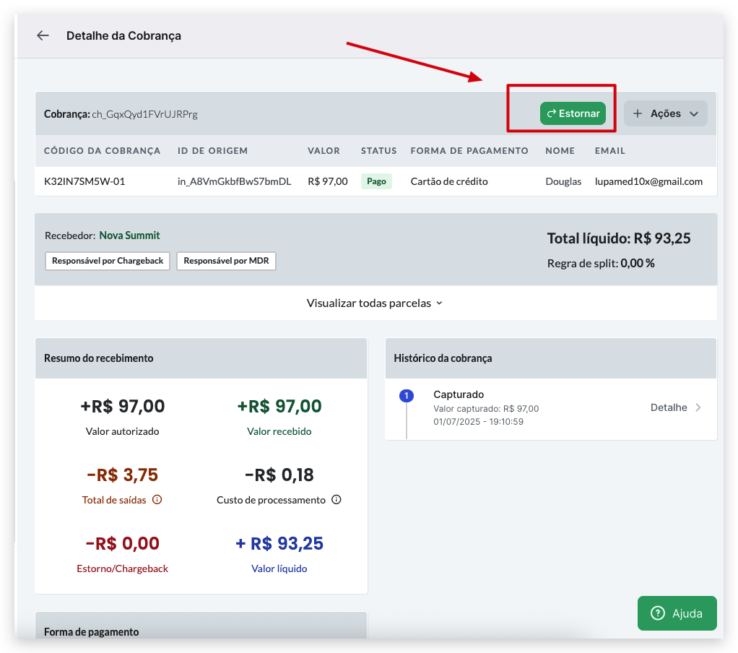Select the charge ID ch_GqxQyd1FVrUJRPrg
Viewport: 738px width, 653px height.
click(x=144, y=114)
